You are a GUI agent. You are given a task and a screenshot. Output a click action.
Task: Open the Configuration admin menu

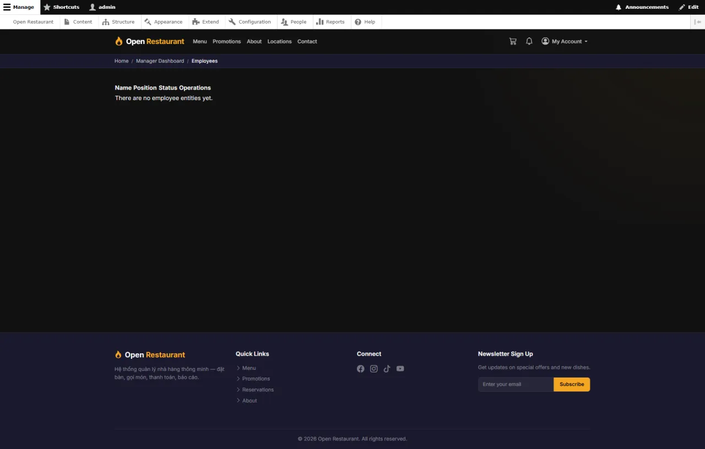coord(250,22)
